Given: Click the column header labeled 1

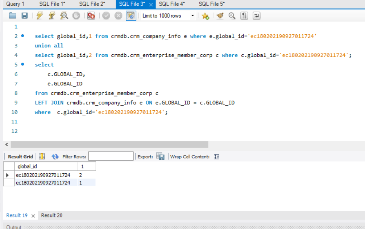Looking at the screenshot, I should click(x=87, y=166).
